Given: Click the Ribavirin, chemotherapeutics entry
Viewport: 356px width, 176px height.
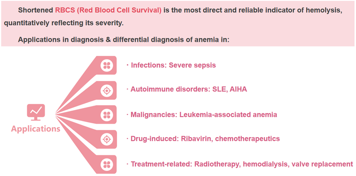Looking at the screenshot, I should [x=230, y=139].
